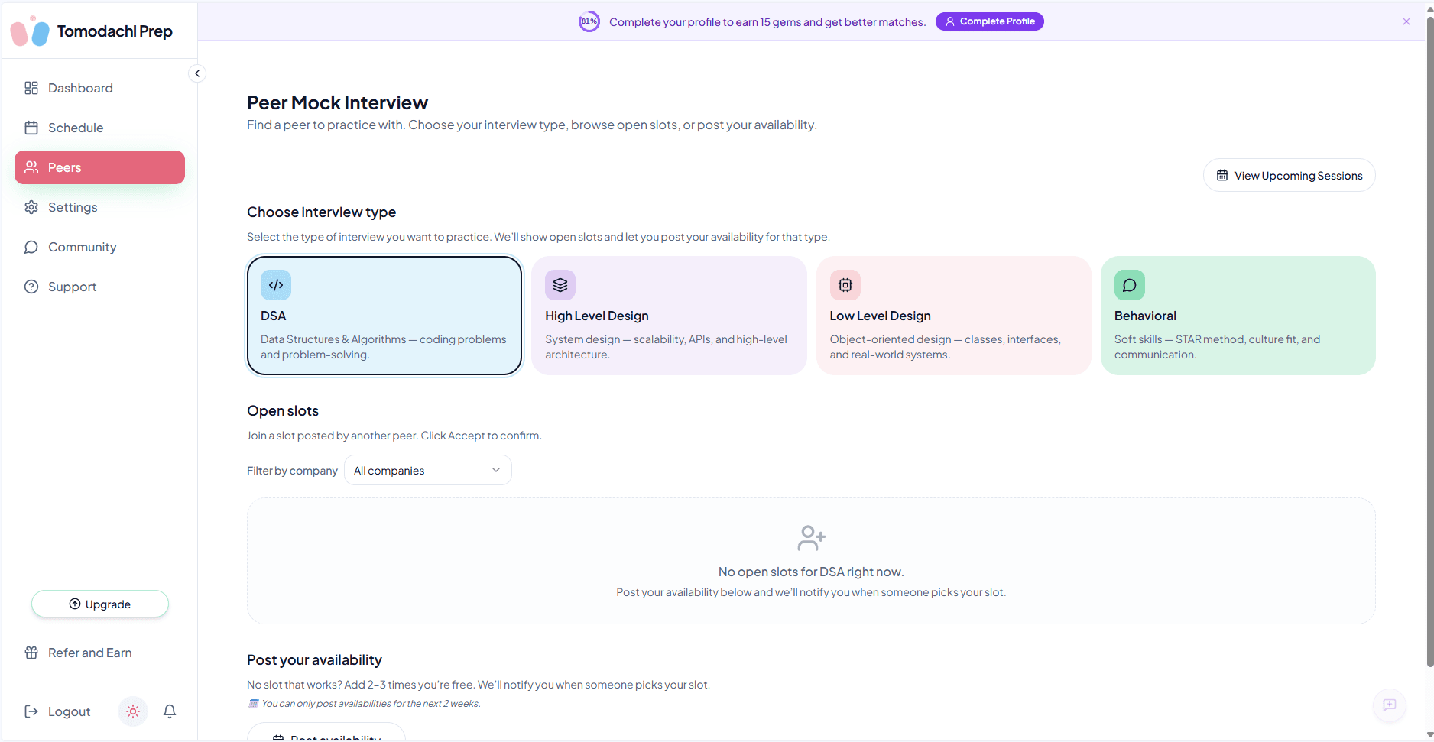Click the 81% profile progress ring
Viewport: 1434px width, 742px height.
(589, 21)
